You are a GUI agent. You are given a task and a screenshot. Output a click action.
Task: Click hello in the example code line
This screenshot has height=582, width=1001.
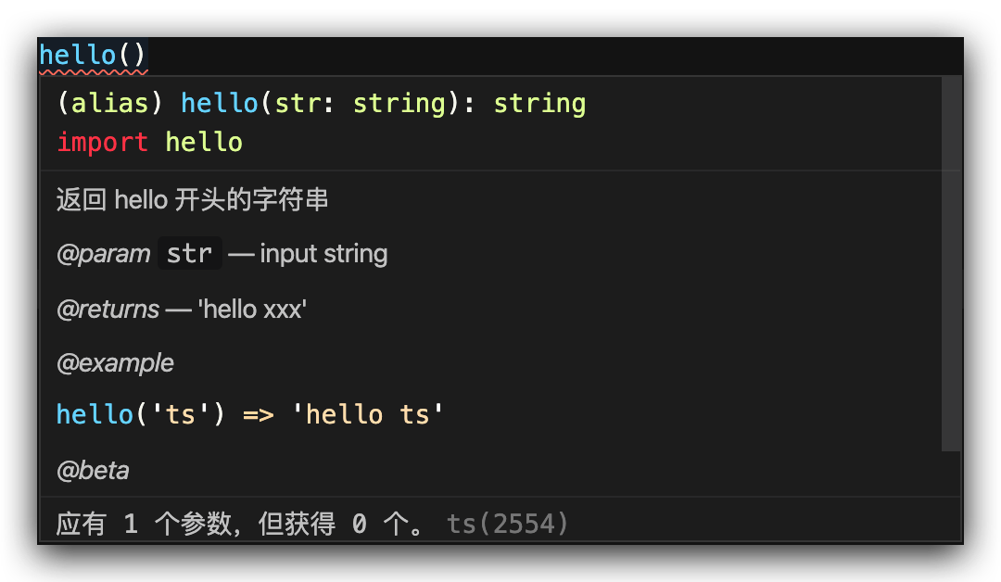pyautogui.click(x=95, y=414)
